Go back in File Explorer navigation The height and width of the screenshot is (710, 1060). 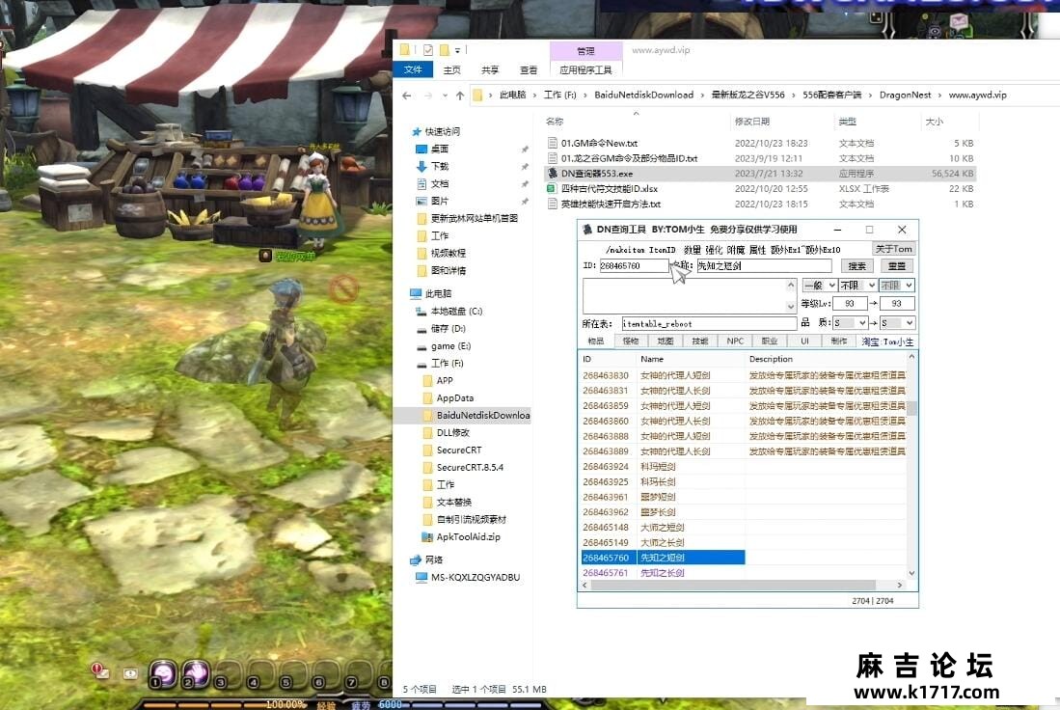(406, 96)
